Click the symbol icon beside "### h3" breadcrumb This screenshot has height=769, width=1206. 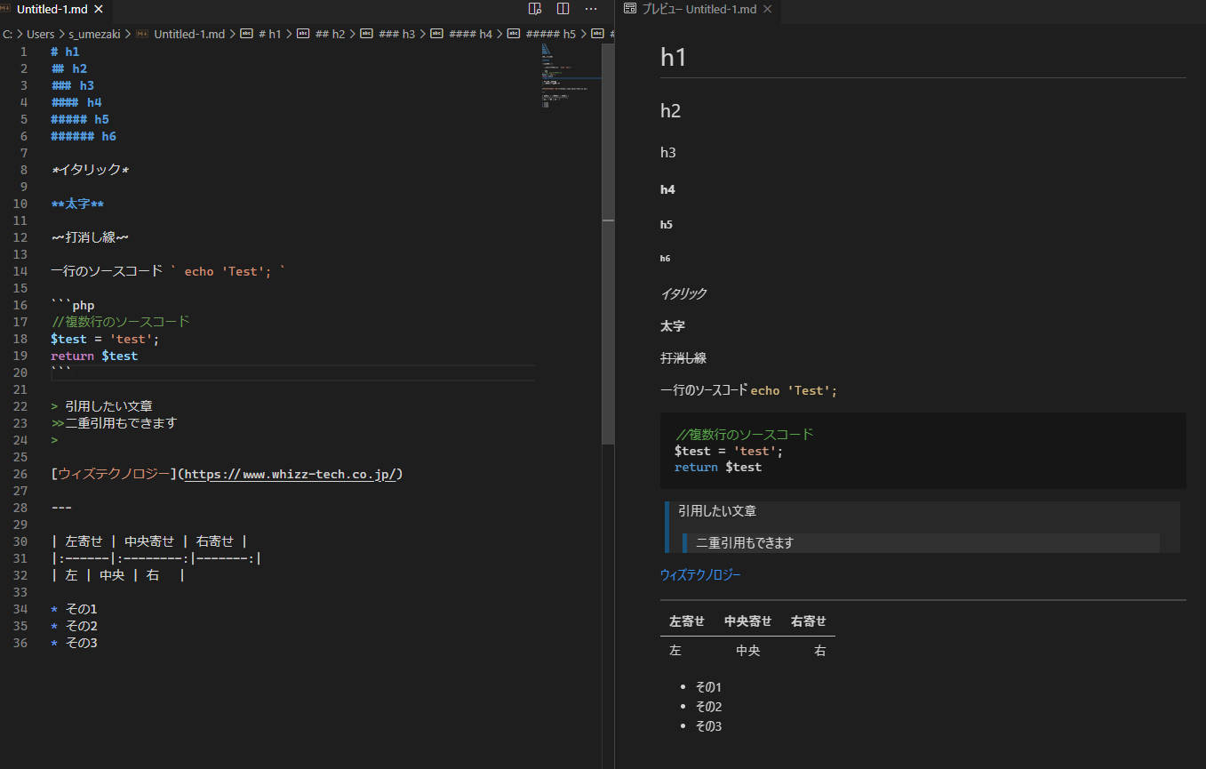(x=366, y=33)
